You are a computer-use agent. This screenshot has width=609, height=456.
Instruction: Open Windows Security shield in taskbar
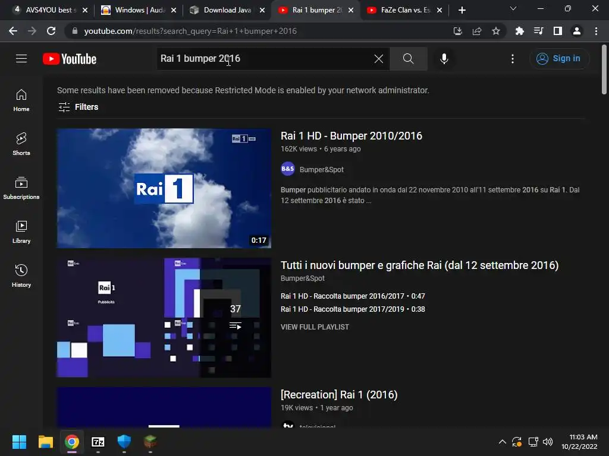click(x=124, y=442)
